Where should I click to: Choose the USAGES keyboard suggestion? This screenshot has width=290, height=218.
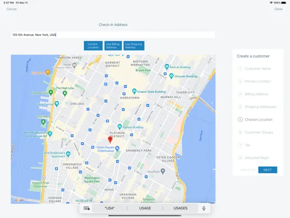(180, 208)
